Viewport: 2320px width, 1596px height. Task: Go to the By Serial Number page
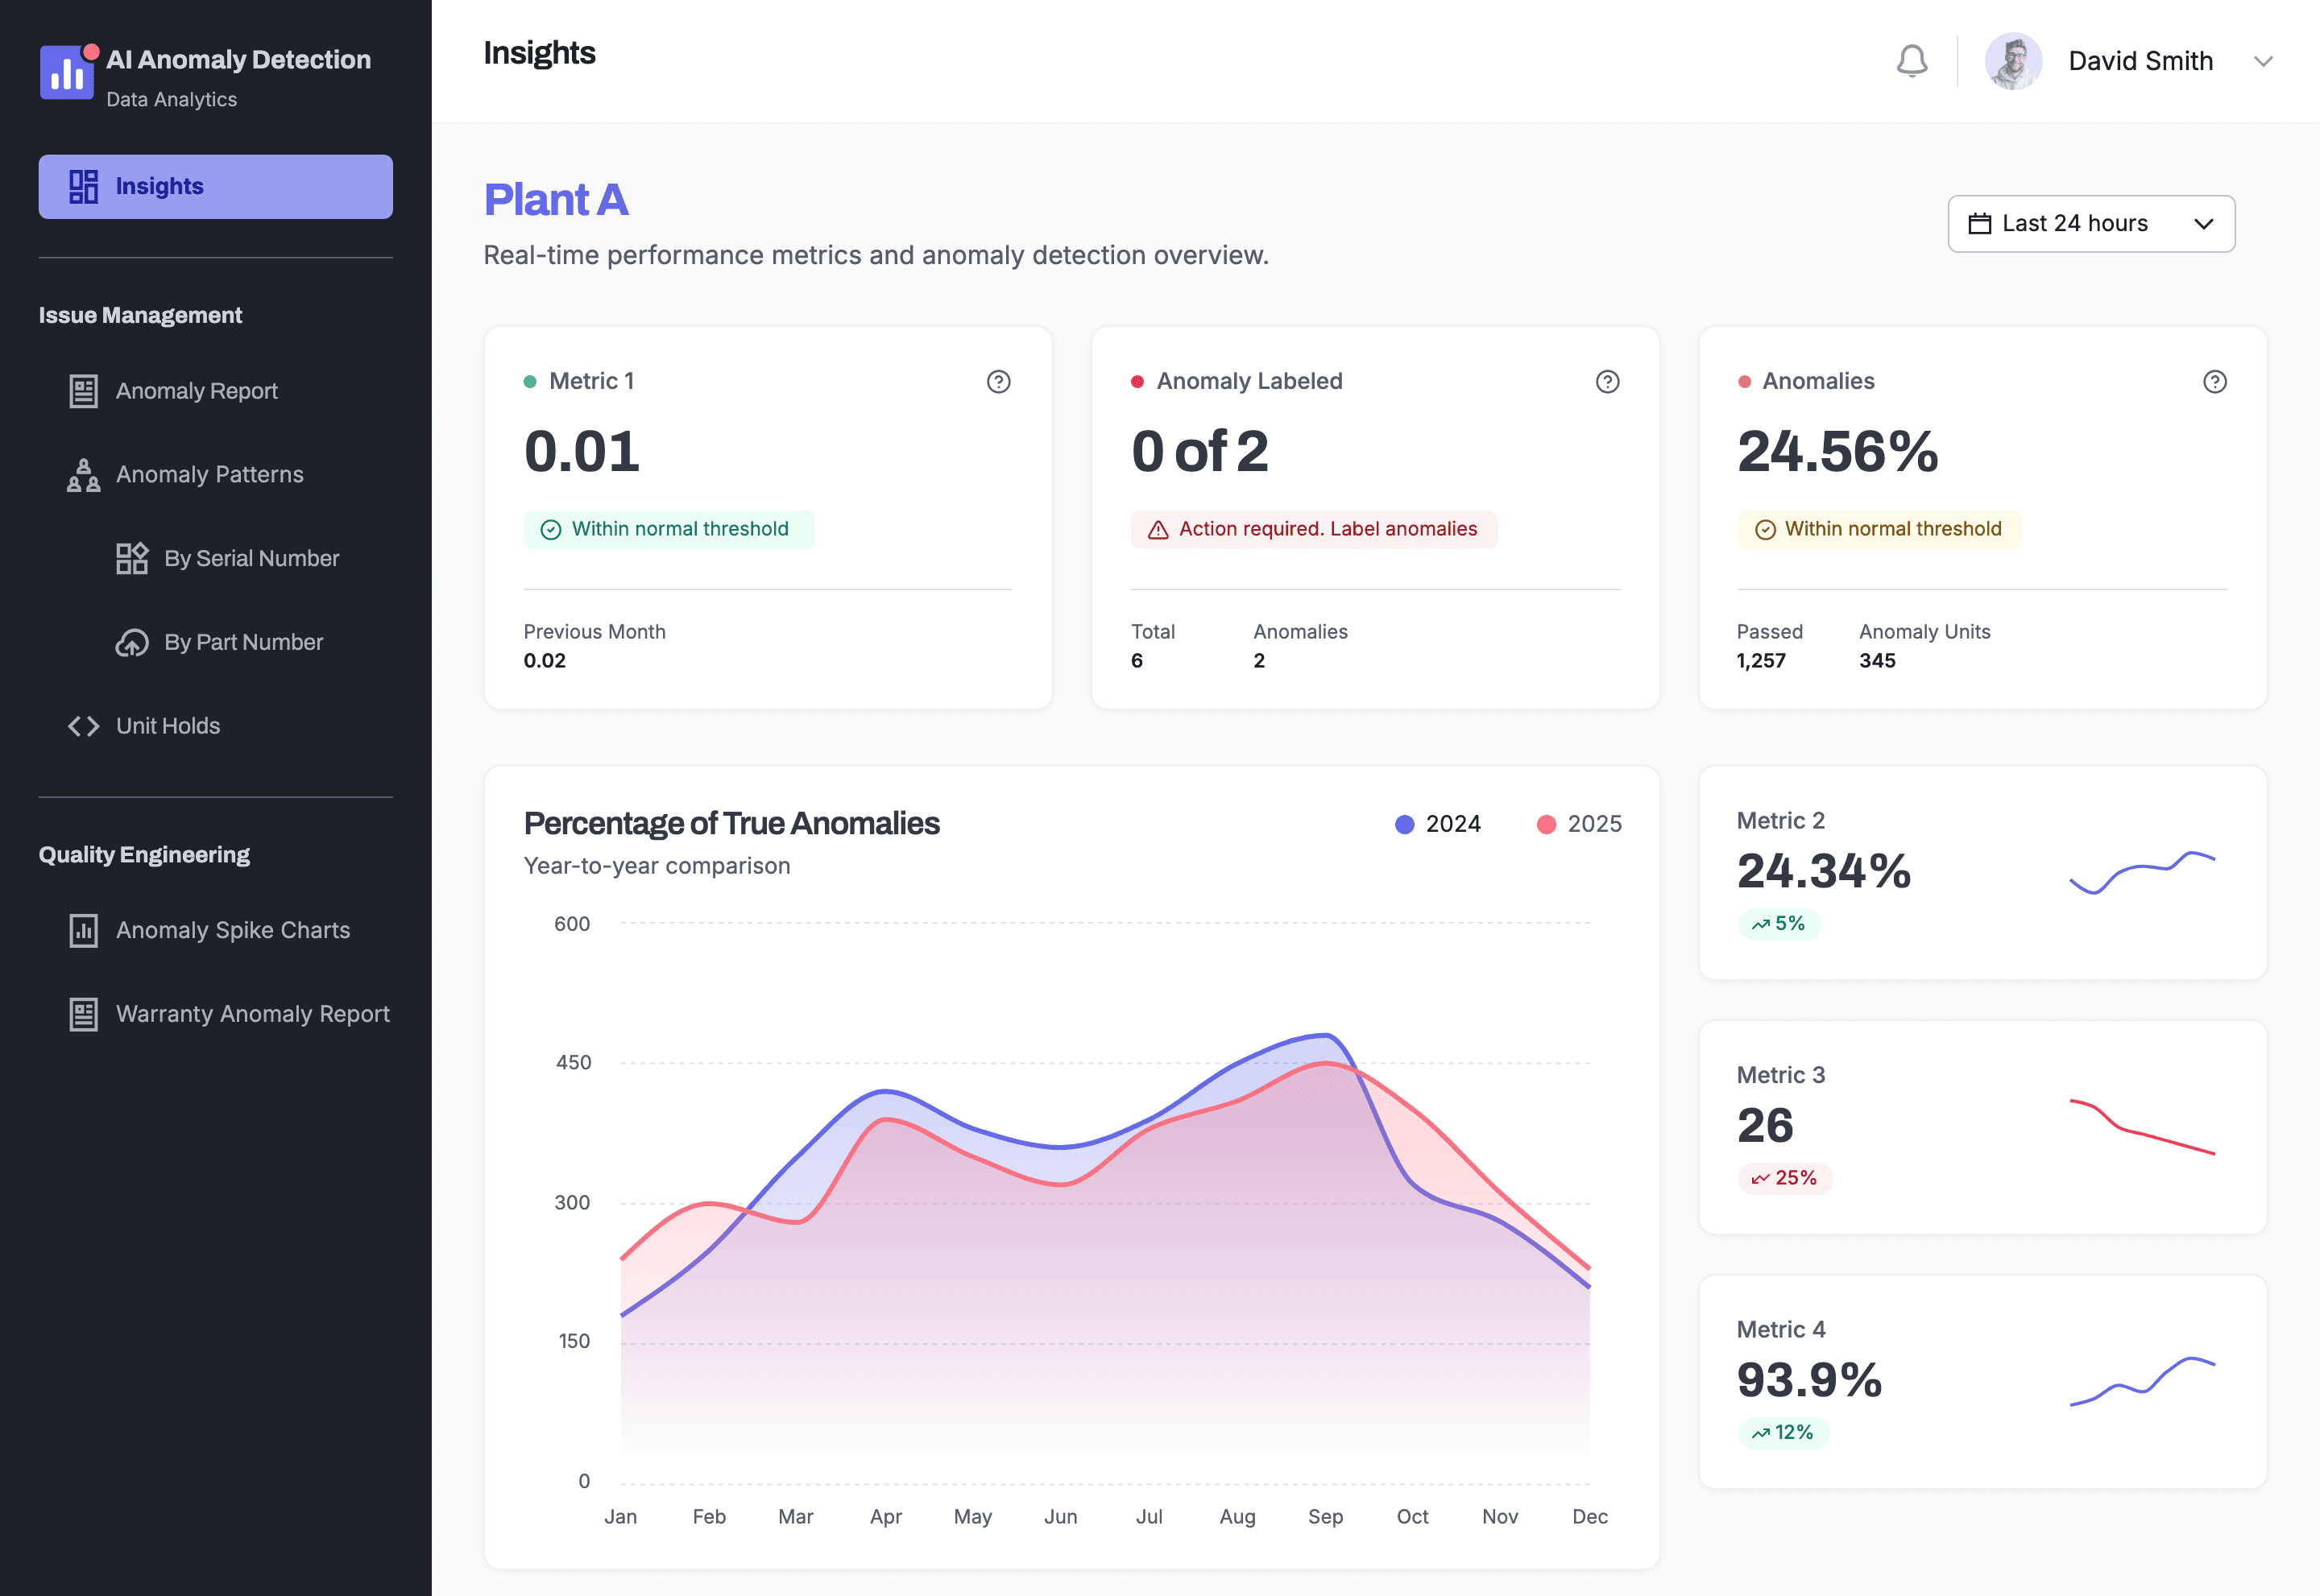251,559
